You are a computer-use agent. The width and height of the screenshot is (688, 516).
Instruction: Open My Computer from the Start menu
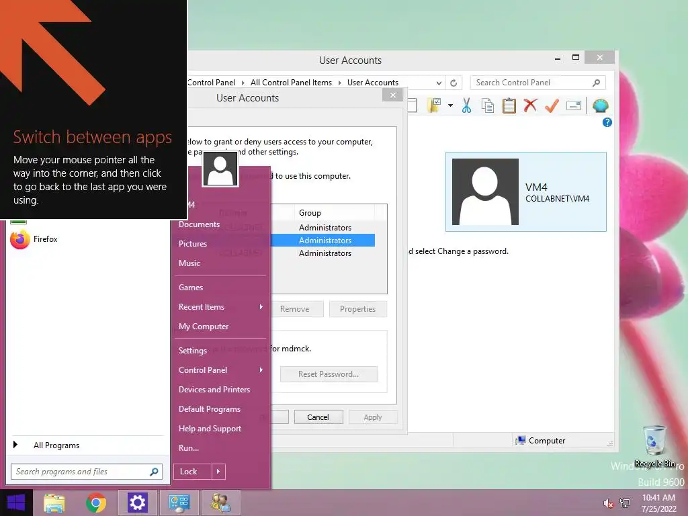(x=204, y=327)
